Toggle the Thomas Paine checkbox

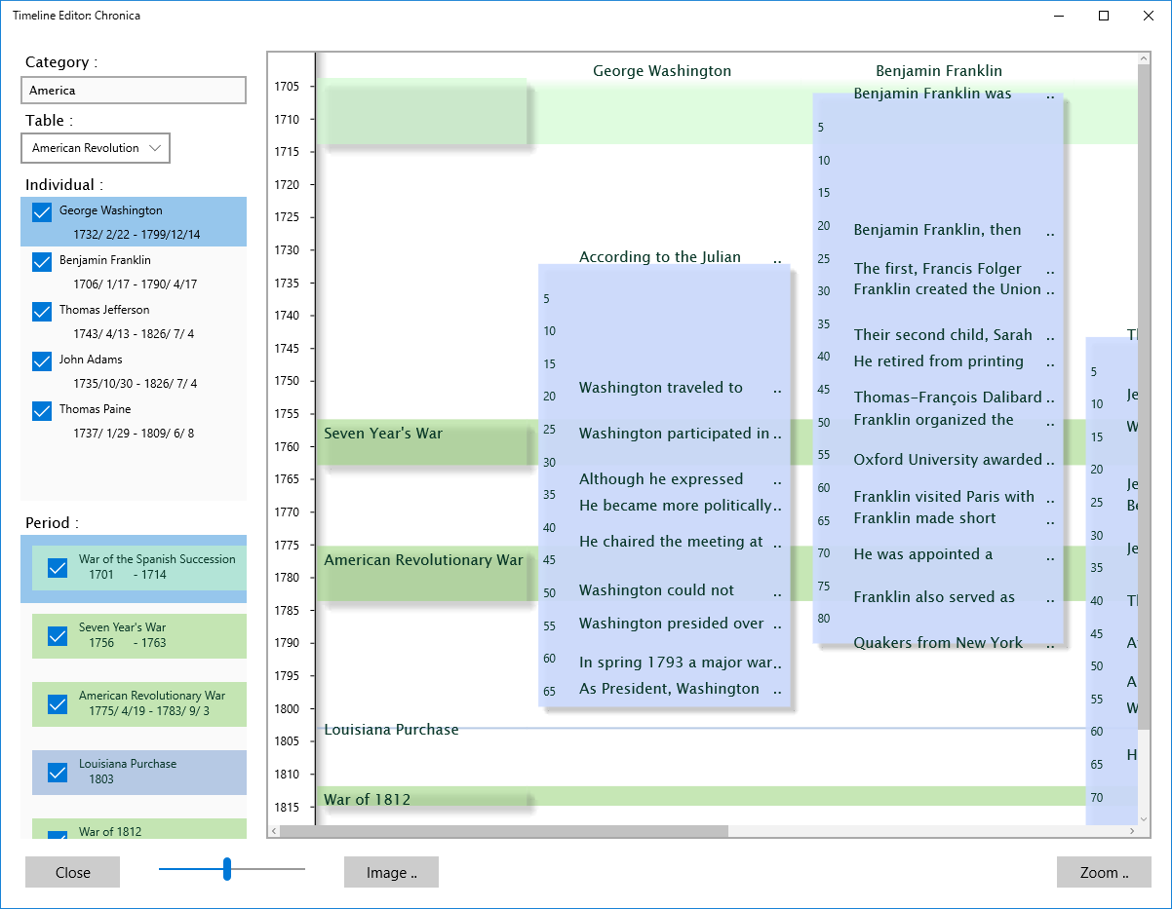click(x=42, y=411)
